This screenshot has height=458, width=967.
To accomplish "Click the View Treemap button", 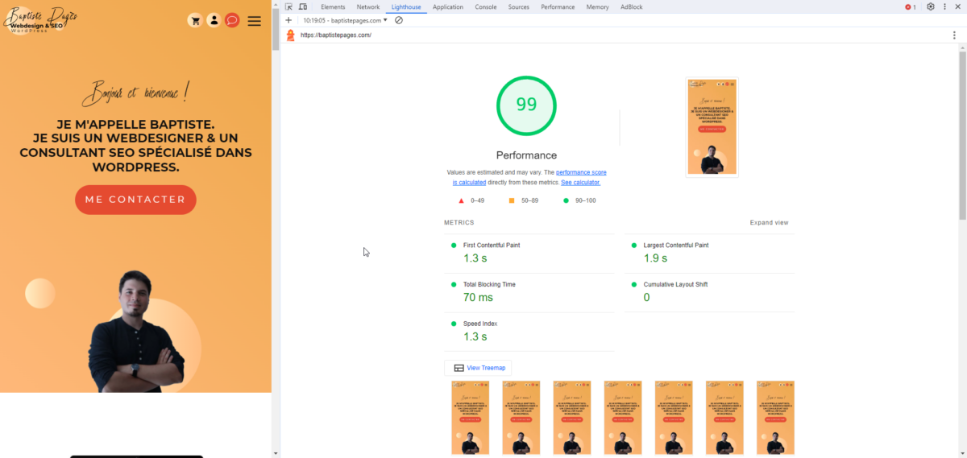I will point(479,368).
